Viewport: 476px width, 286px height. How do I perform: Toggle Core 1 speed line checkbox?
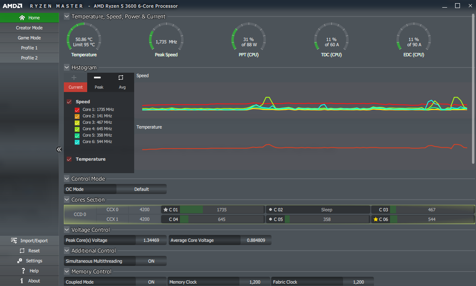pos(78,110)
